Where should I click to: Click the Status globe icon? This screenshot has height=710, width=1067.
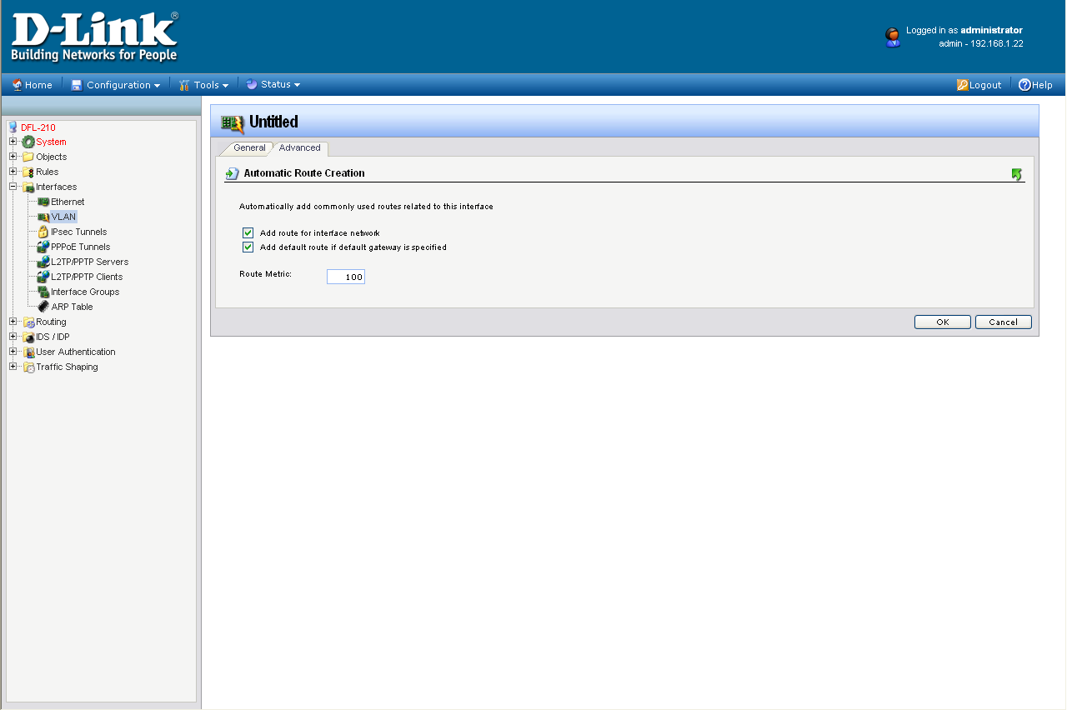(252, 84)
